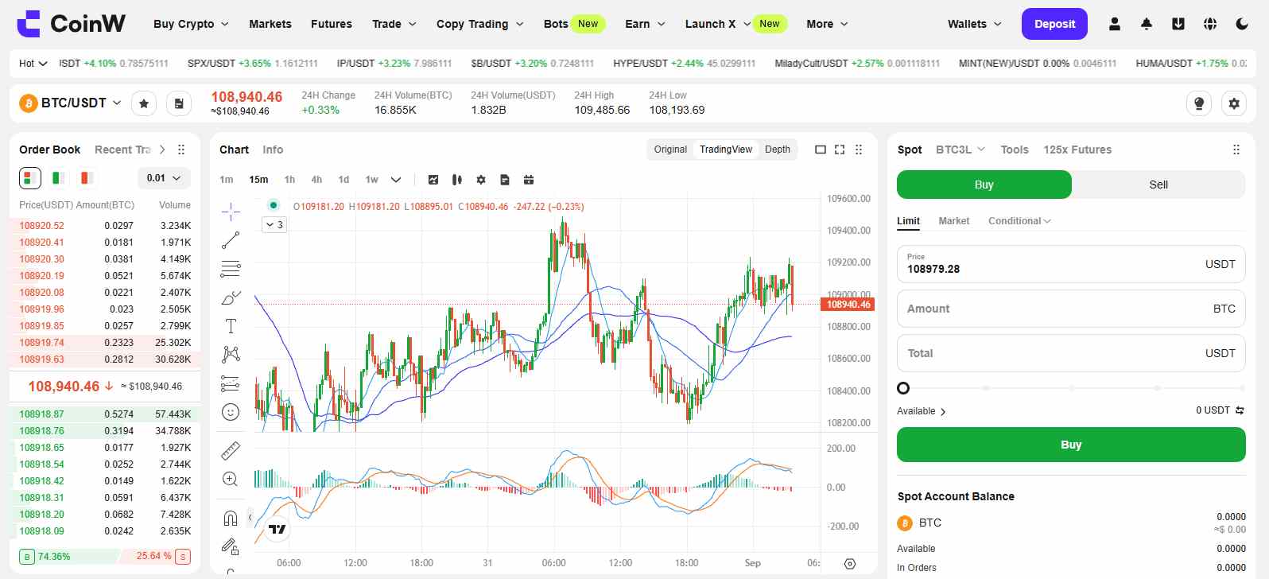Viewport: 1269px width, 579px height.
Task: Select the trend line drawing tool
Action: 231,239
